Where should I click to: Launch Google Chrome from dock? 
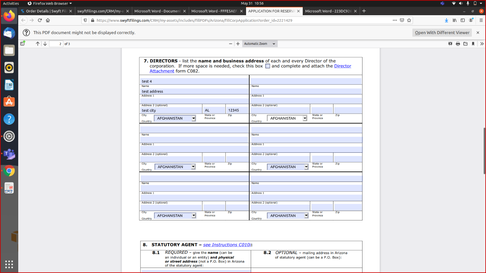pyautogui.click(x=9, y=171)
